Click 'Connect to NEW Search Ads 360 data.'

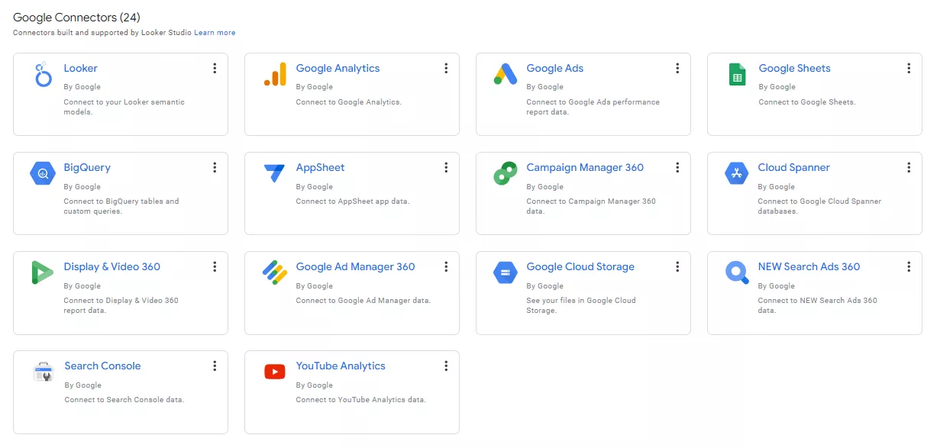point(817,305)
